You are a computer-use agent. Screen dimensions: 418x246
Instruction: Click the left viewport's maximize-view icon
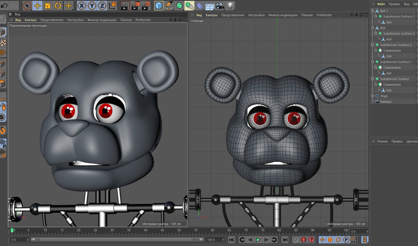coord(185,20)
